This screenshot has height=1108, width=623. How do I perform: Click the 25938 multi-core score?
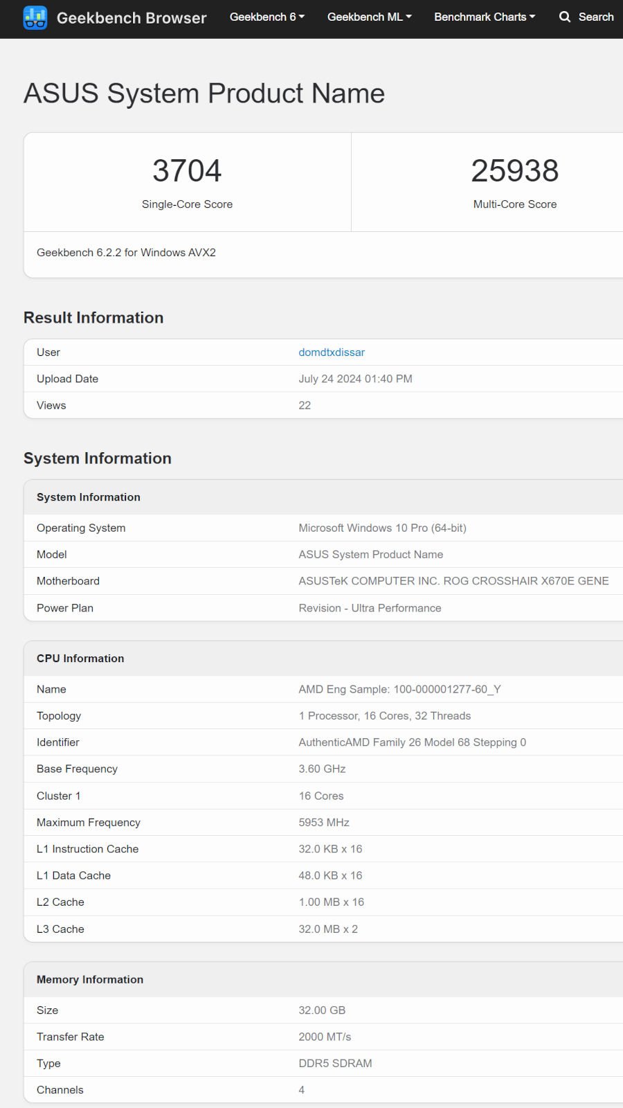point(514,171)
